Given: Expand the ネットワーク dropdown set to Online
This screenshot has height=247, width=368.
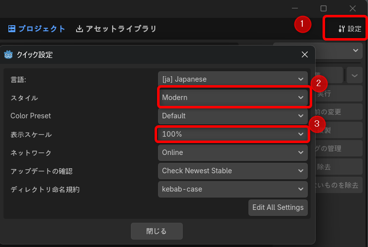Looking at the screenshot, I should pos(233,152).
